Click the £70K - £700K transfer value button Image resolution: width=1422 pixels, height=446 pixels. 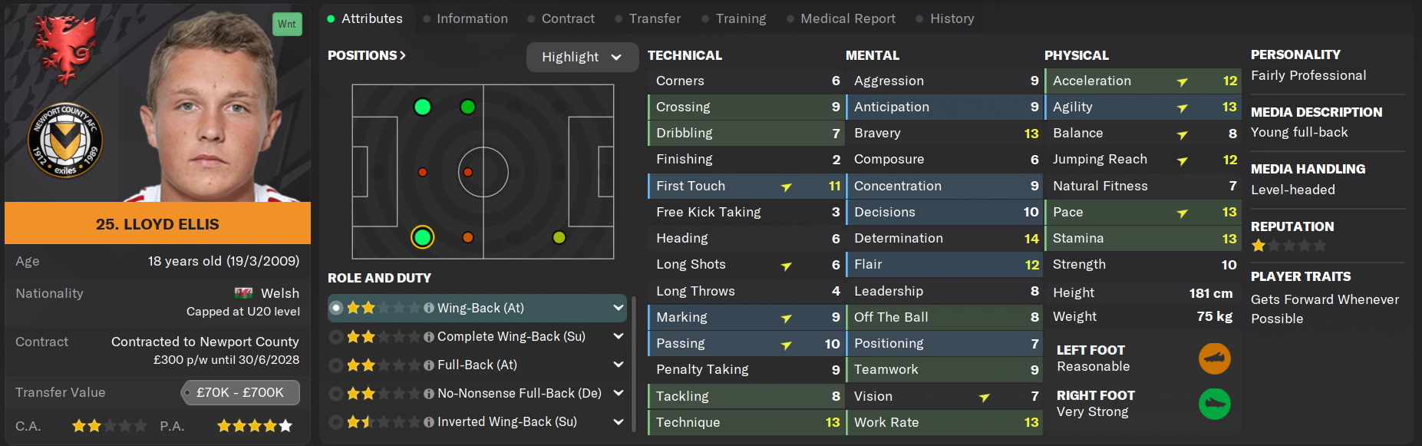click(240, 392)
